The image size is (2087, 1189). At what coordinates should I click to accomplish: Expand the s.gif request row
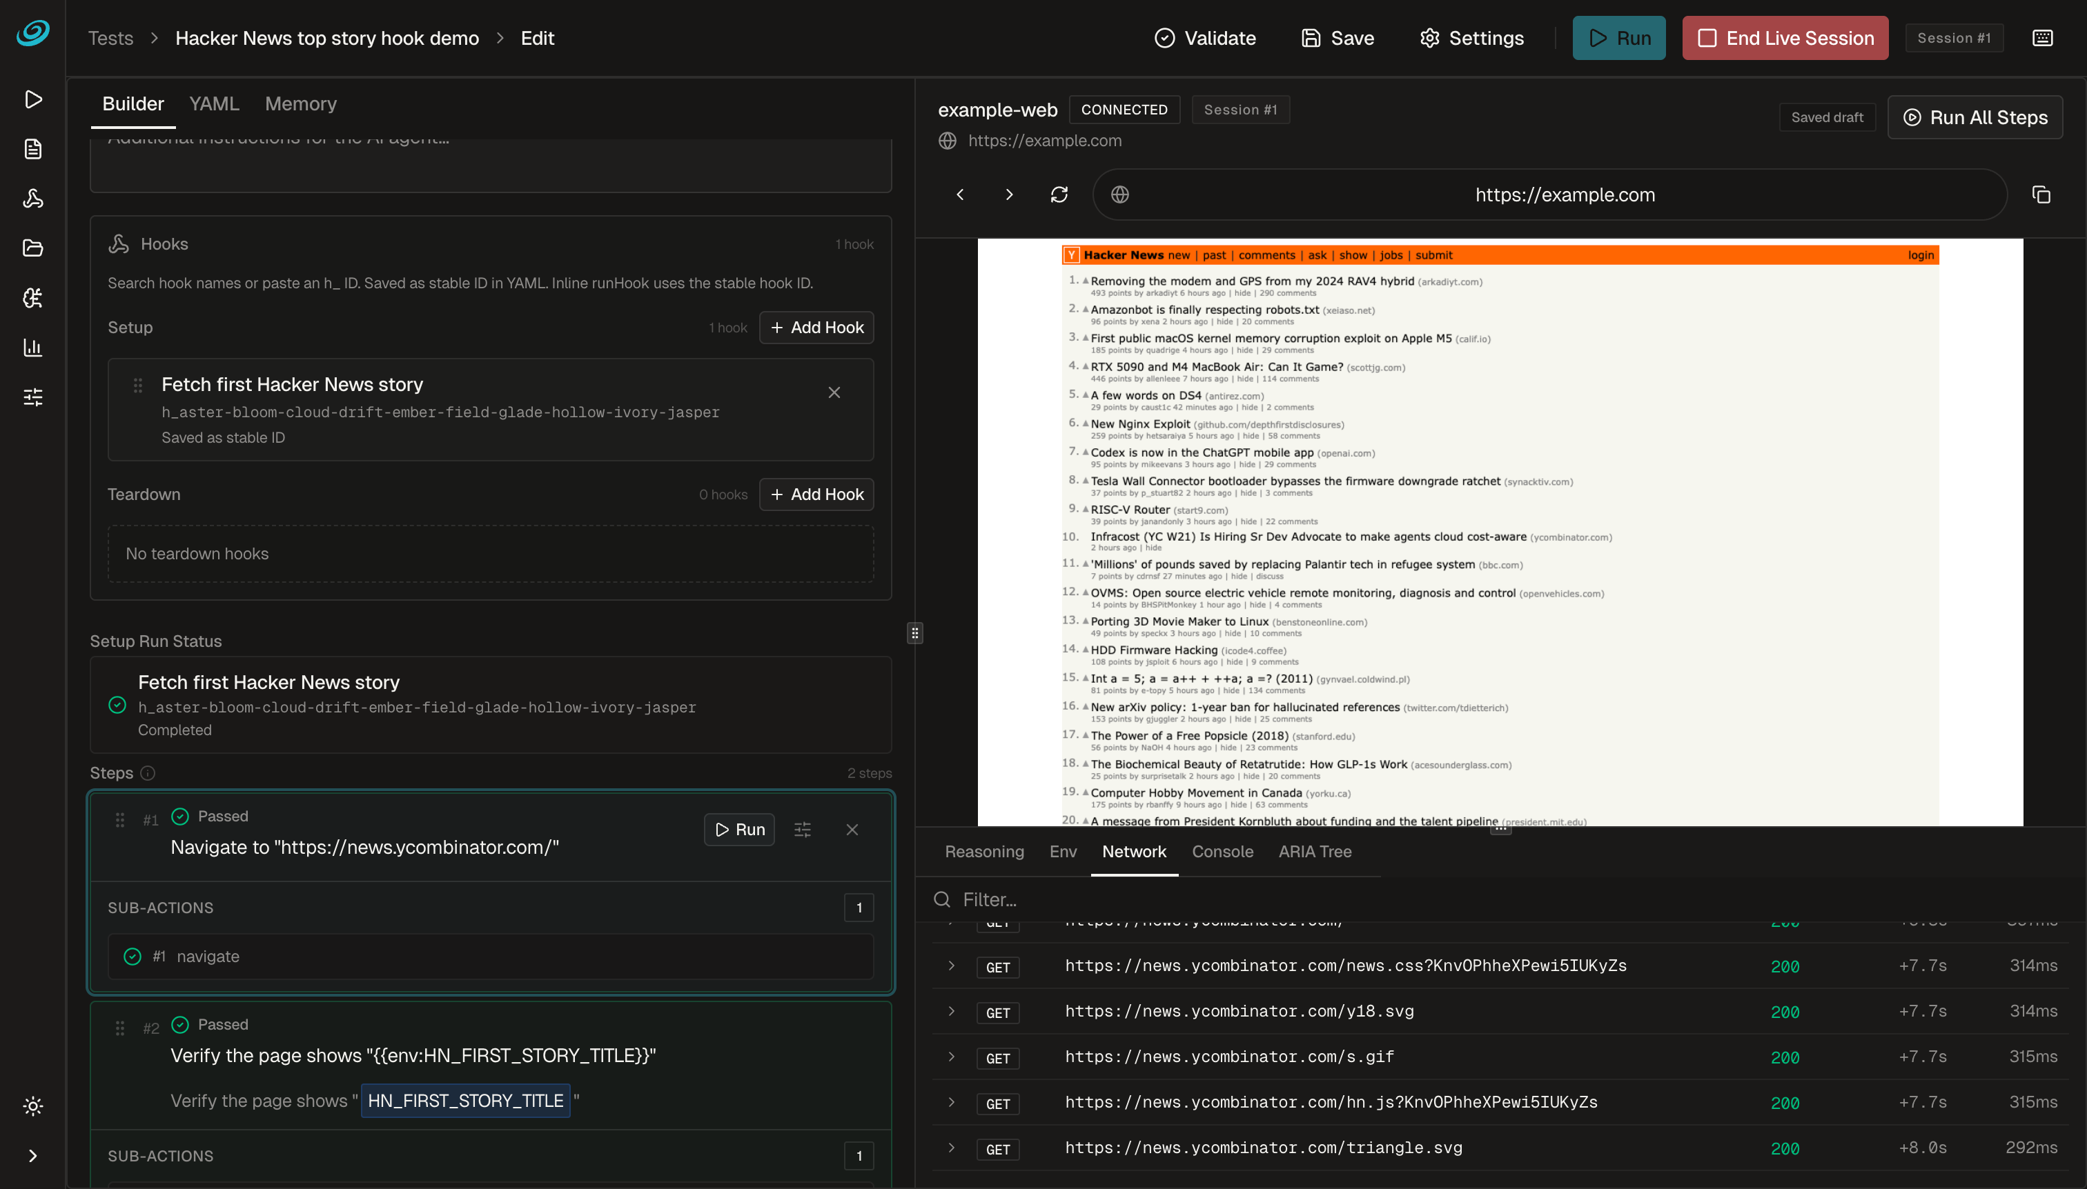951,1057
